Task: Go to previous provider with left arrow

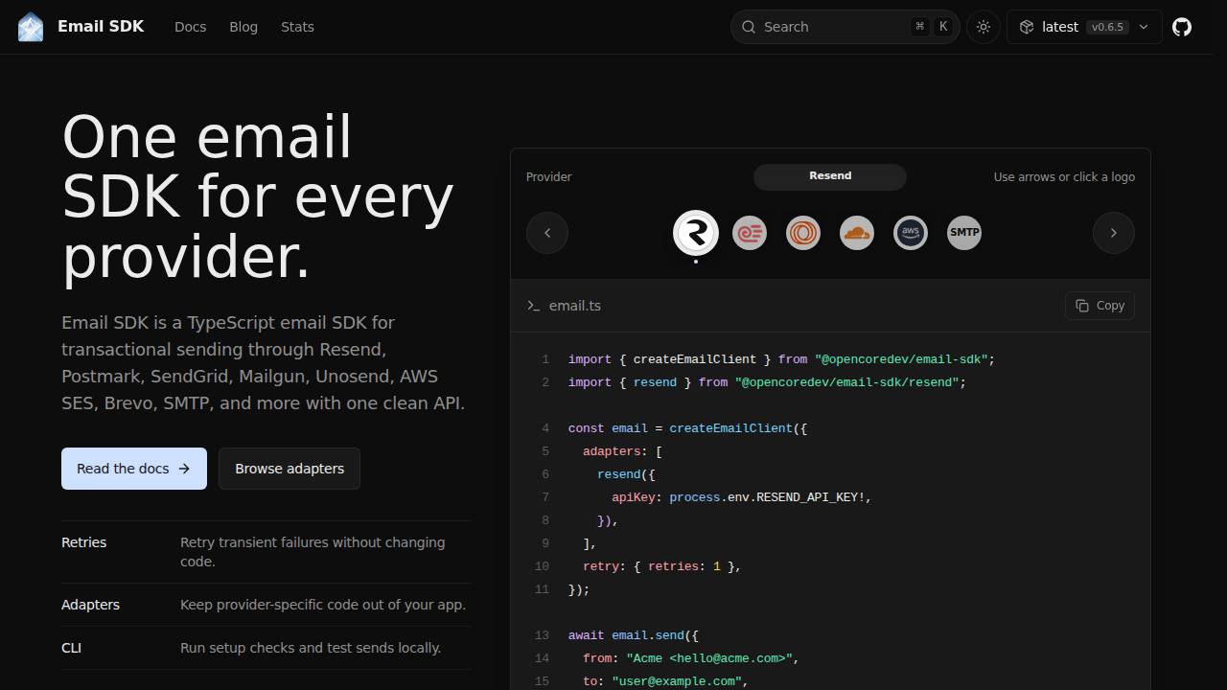Action: coord(547,233)
